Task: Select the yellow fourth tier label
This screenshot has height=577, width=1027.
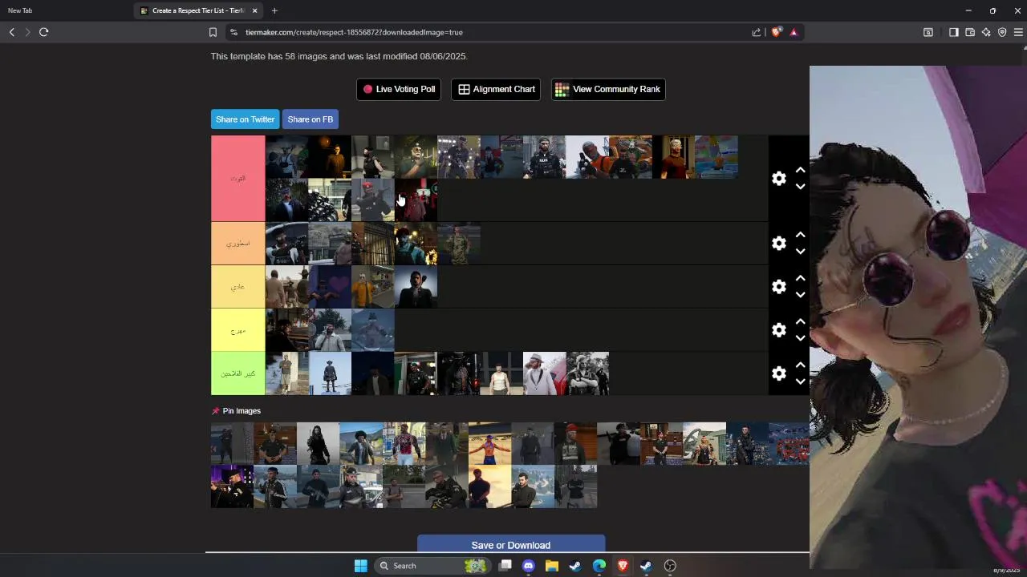Action: pyautogui.click(x=237, y=330)
